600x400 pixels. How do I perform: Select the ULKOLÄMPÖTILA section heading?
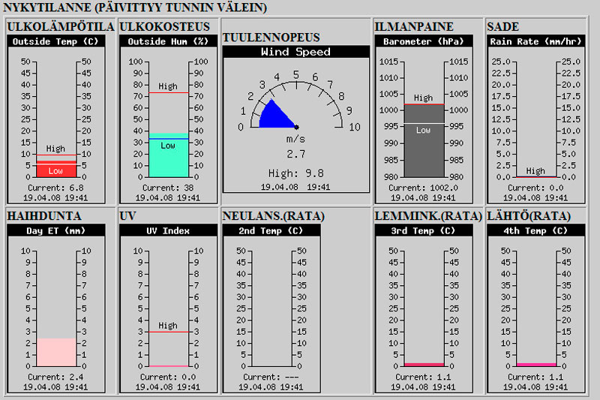pyautogui.click(x=61, y=26)
